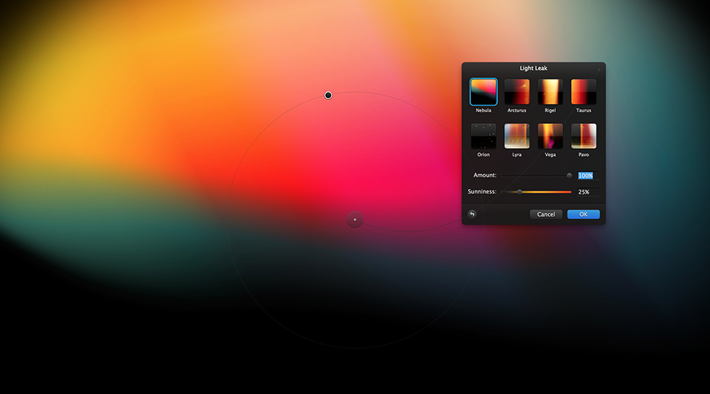Reset effect with the revert arrow icon

click(x=472, y=214)
